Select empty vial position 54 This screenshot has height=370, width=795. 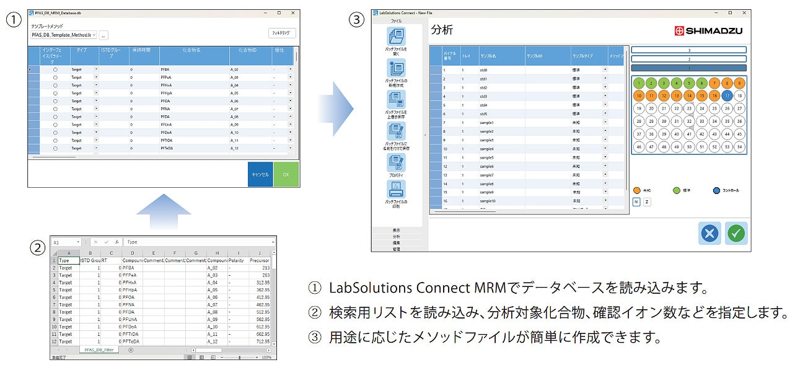pyautogui.click(x=739, y=147)
